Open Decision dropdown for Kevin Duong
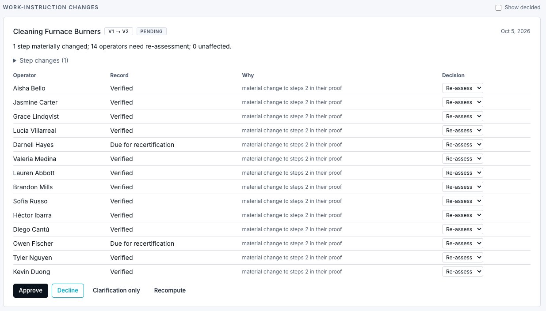 pos(462,272)
